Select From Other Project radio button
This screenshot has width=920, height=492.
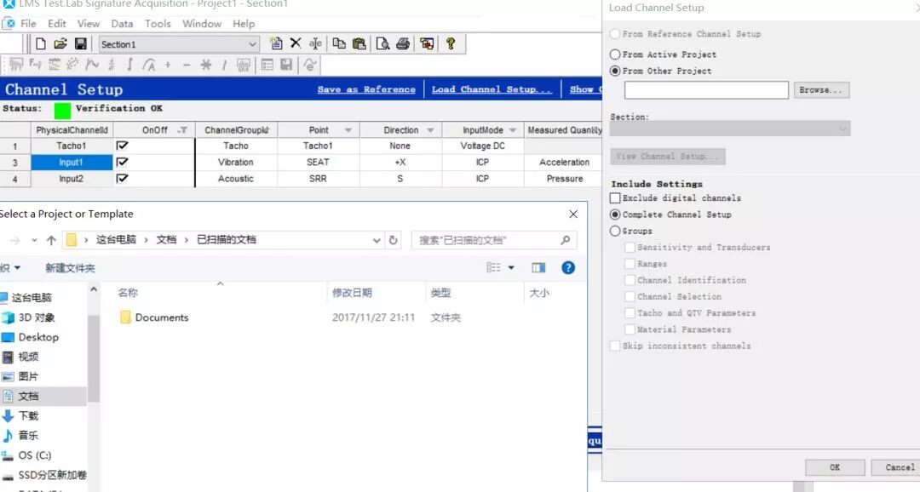[x=615, y=71]
